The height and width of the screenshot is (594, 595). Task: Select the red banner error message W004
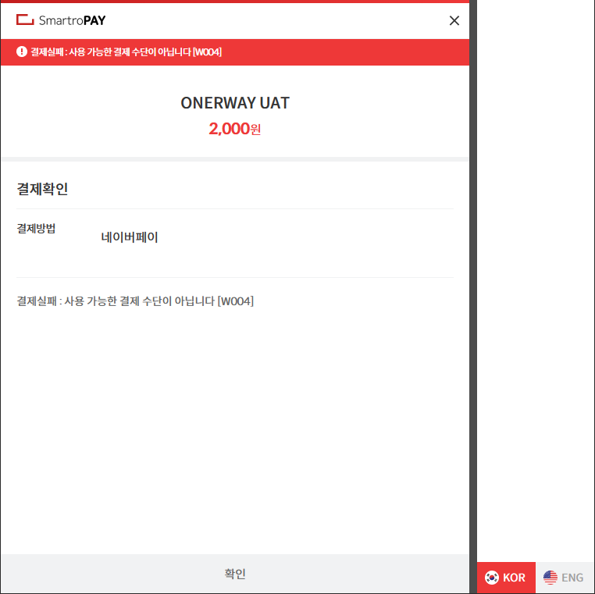pos(126,52)
